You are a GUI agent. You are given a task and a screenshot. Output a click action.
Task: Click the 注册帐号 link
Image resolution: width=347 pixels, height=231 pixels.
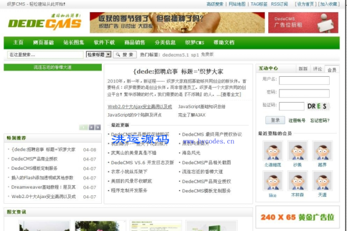pyautogui.click(x=297, y=121)
